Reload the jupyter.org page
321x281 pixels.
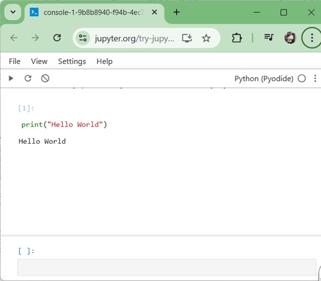[57, 38]
